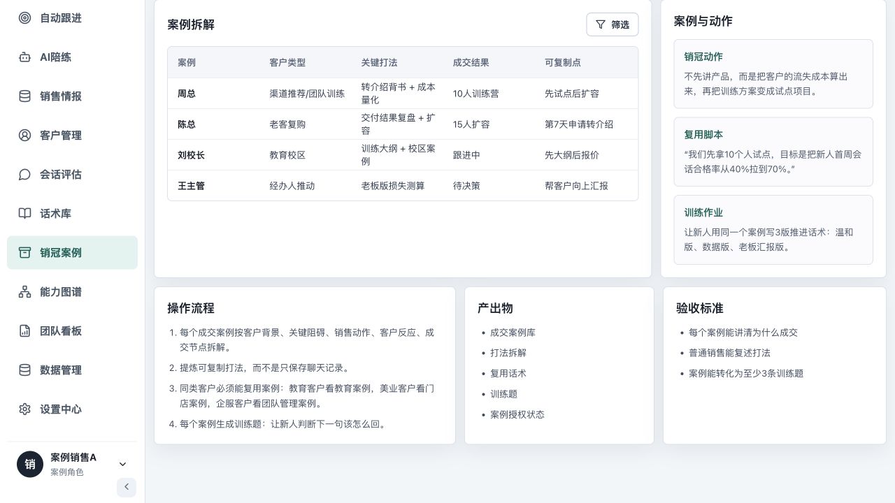
Task: Open the 训练作业 card
Action: coord(773,230)
